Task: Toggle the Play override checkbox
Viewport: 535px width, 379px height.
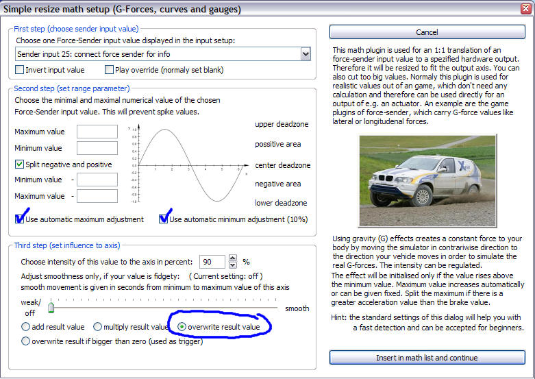Action: (x=109, y=70)
